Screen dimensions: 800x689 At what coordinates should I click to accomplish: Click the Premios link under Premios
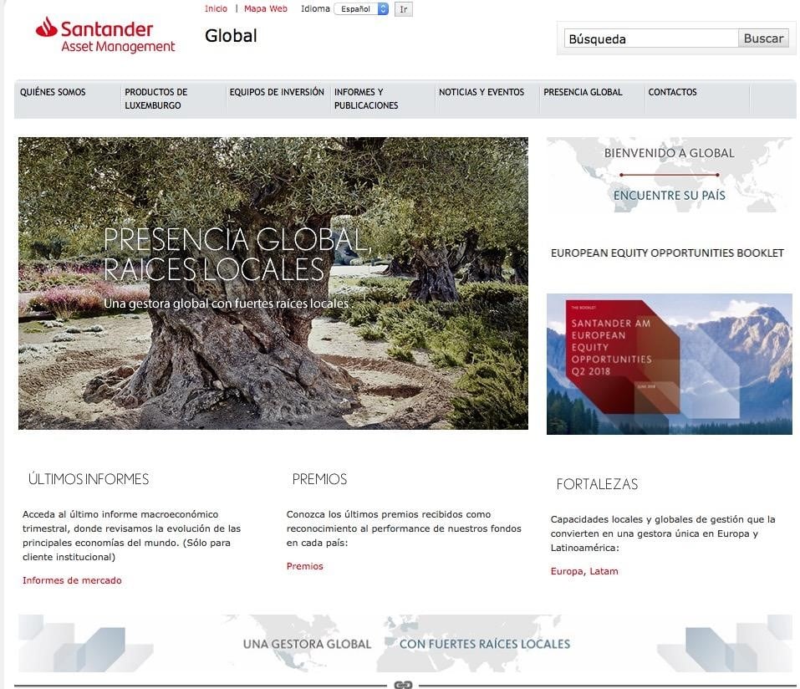pyautogui.click(x=304, y=566)
